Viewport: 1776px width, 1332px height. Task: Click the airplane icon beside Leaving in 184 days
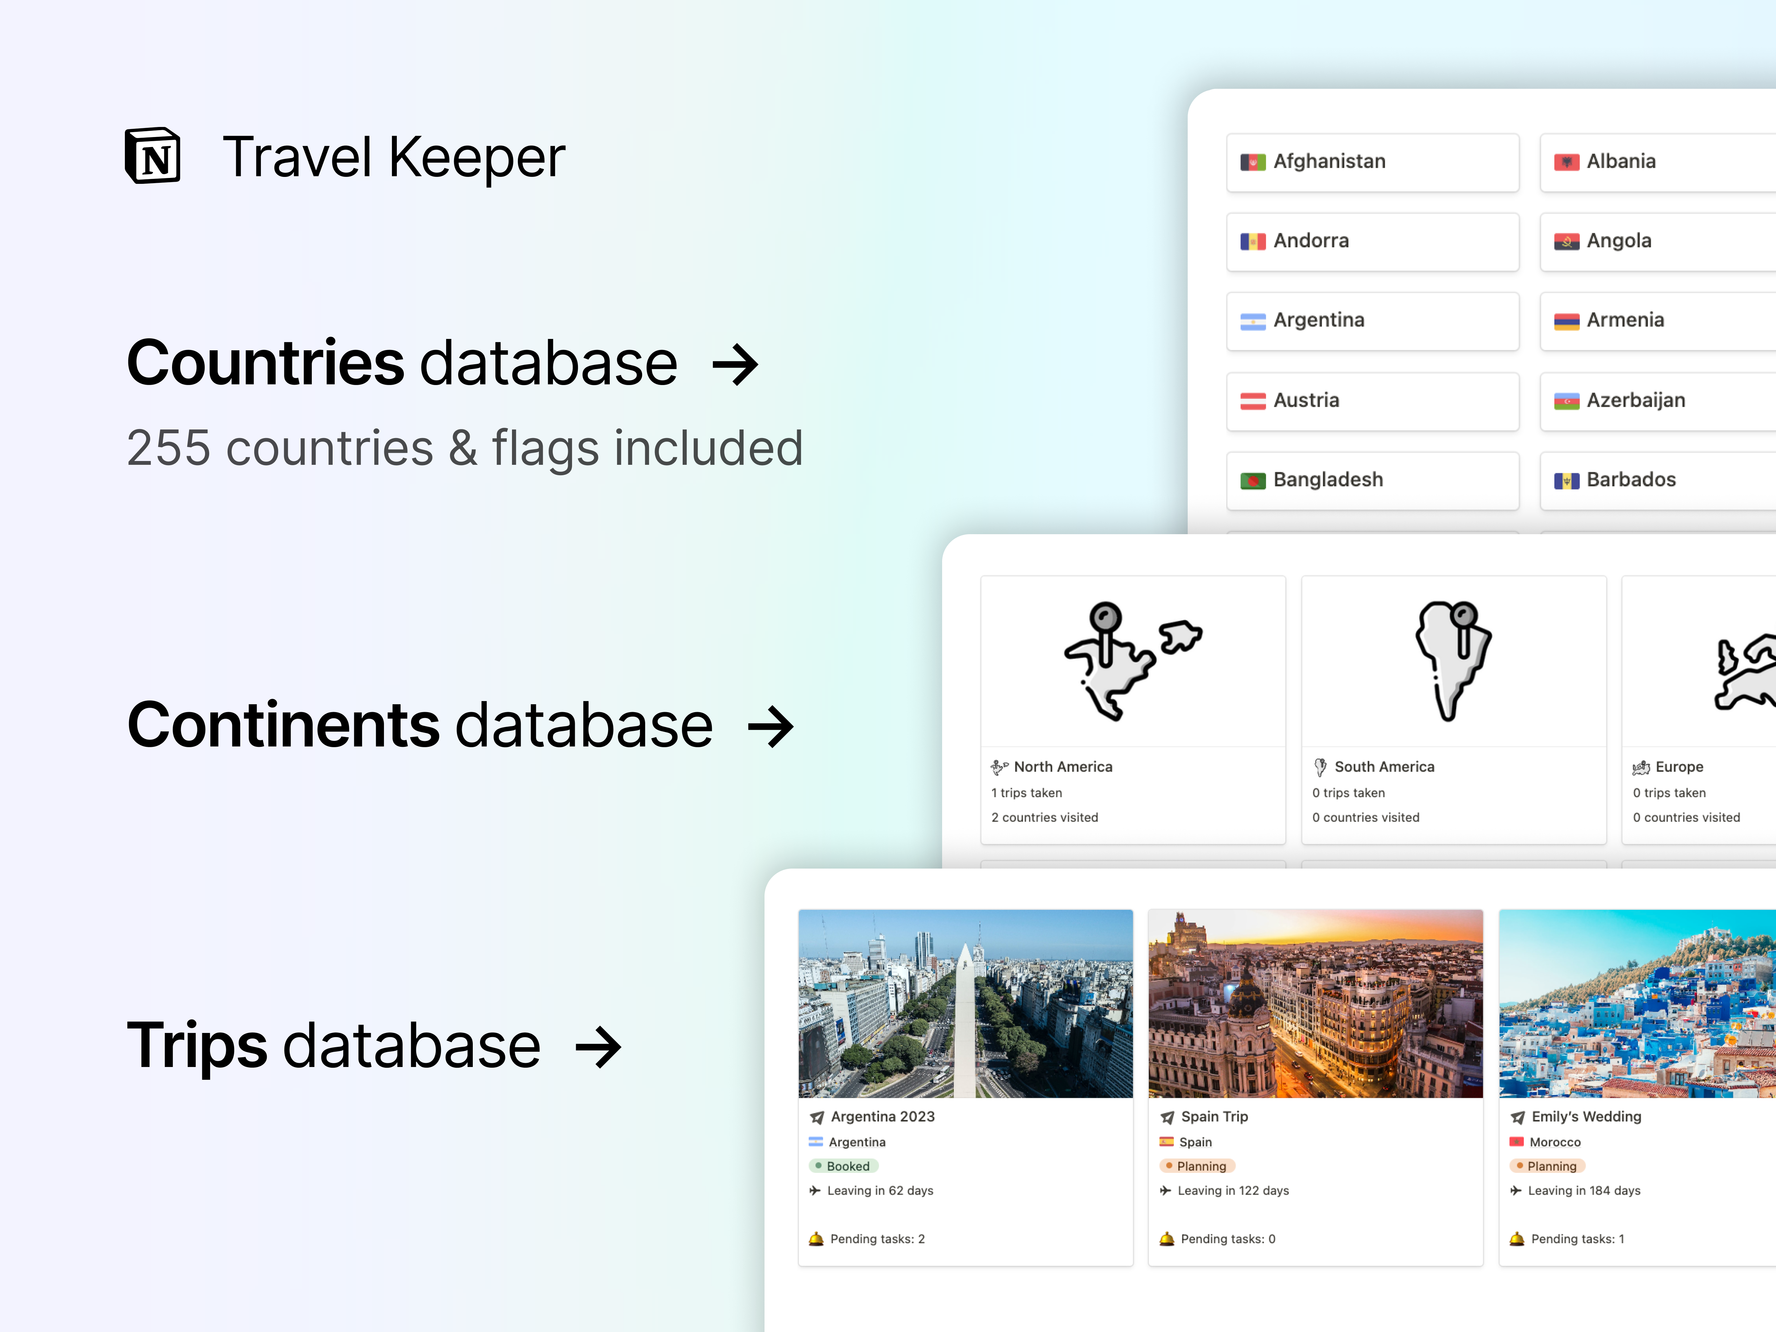1516,1191
